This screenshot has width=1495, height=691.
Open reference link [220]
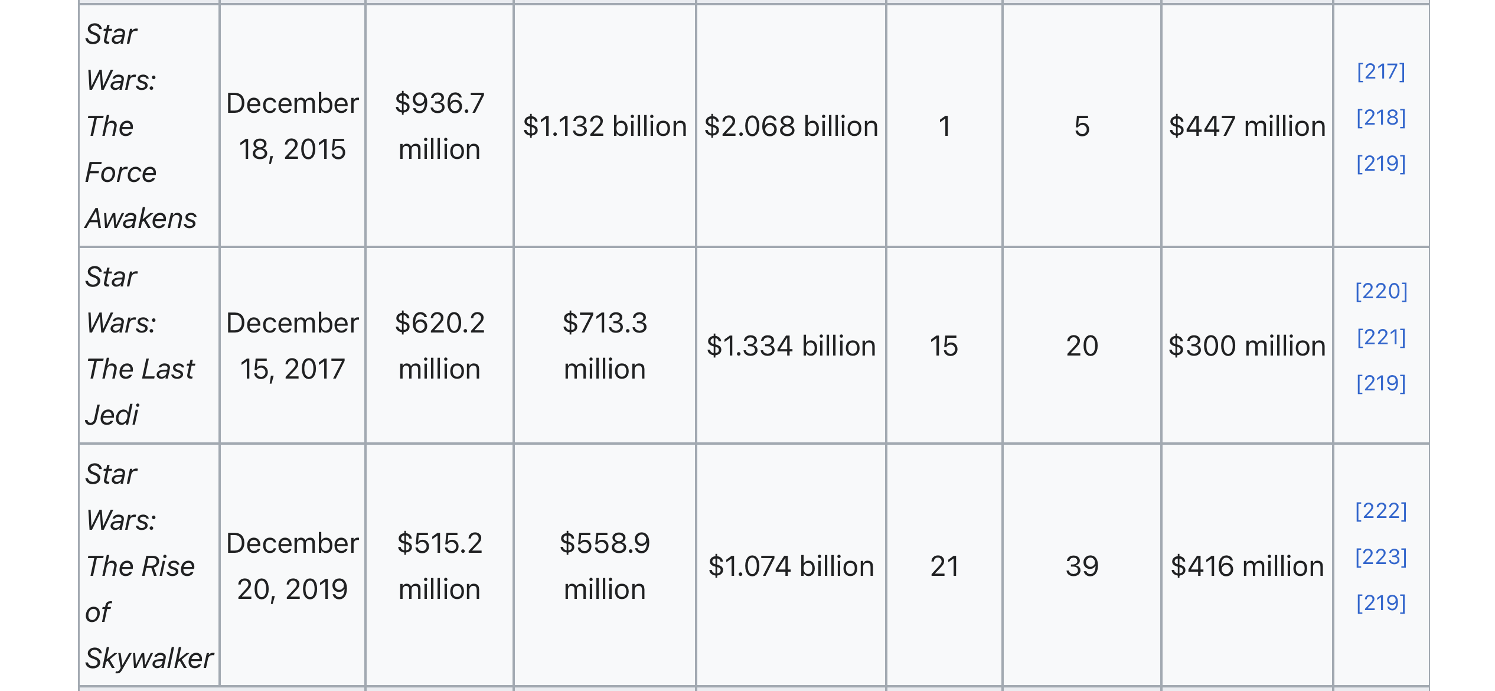1380,292
